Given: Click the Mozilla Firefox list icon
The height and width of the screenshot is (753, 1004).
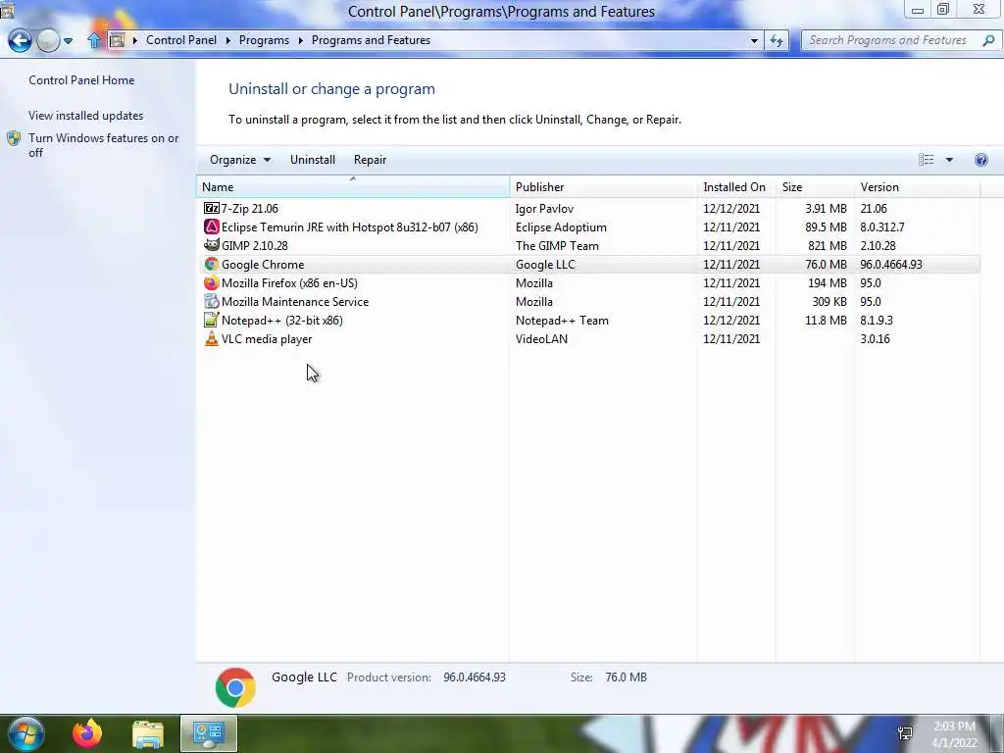Looking at the screenshot, I should tap(212, 282).
